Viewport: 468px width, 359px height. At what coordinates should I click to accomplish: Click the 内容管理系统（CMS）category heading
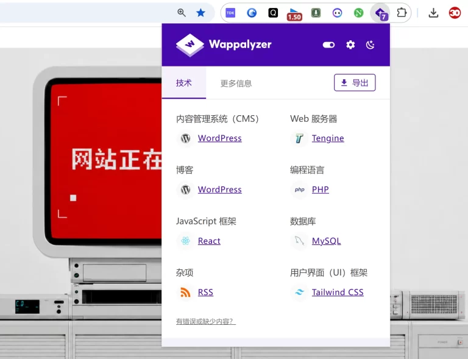(x=218, y=119)
